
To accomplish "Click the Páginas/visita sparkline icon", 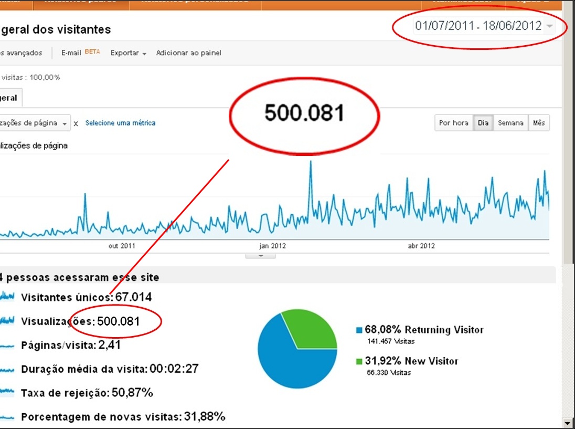I will point(7,346).
